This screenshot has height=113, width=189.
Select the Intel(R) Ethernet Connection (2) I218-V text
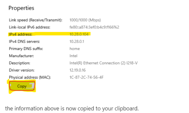coord(104,63)
